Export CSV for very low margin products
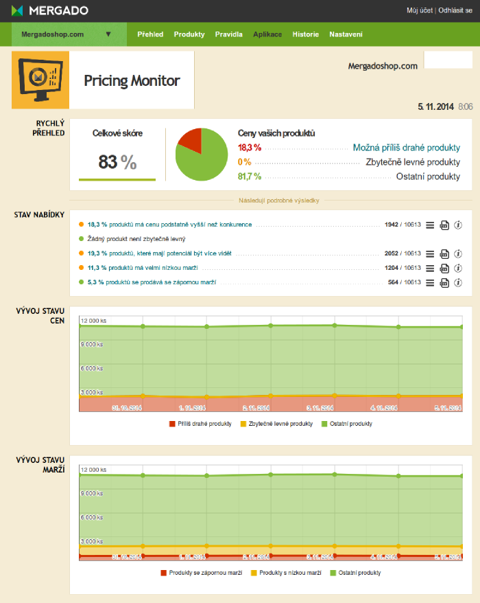 444,268
